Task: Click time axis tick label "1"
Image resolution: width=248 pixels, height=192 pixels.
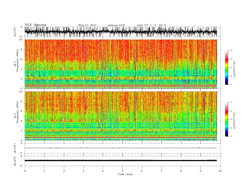Action: [x=44, y=171]
